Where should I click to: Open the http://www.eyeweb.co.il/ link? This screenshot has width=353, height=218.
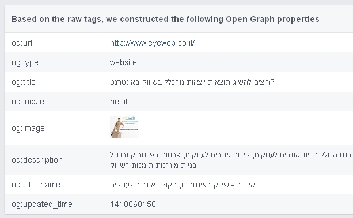152,43
